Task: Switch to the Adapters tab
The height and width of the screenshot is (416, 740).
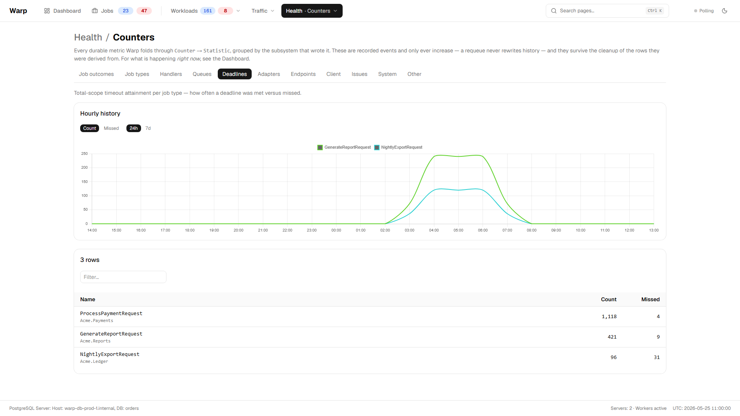Action: [x=269, y=74]
